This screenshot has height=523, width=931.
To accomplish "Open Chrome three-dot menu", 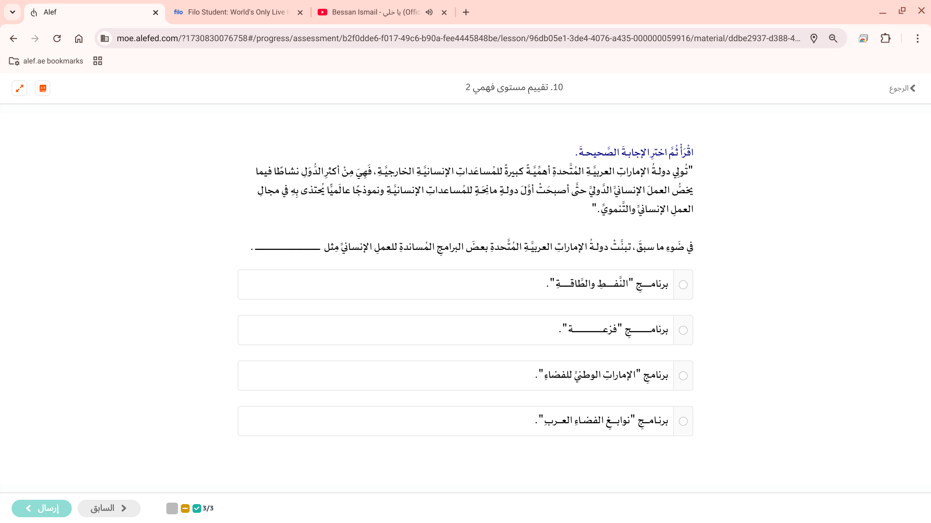I will tap(917, 38).
